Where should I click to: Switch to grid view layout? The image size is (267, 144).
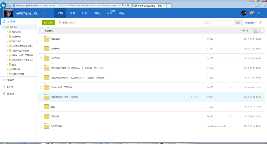click(x=260, y=31)
